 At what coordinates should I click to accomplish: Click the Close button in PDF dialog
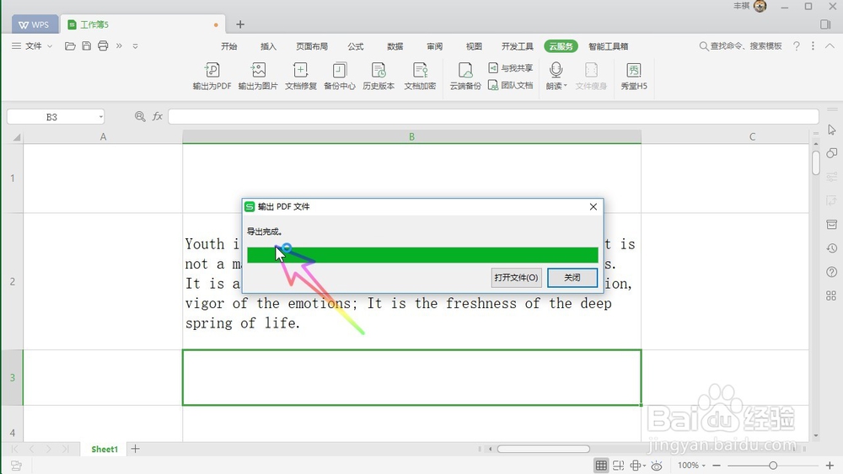click(x=572, y=278)
